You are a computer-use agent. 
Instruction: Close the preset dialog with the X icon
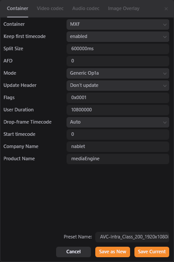pos(166,9)
